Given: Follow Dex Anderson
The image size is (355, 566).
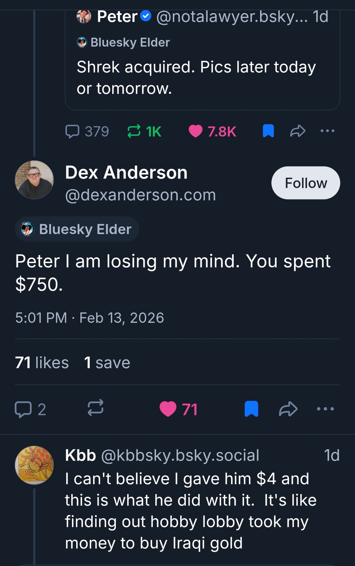Looking at the screenshot, I should (305, 183).
